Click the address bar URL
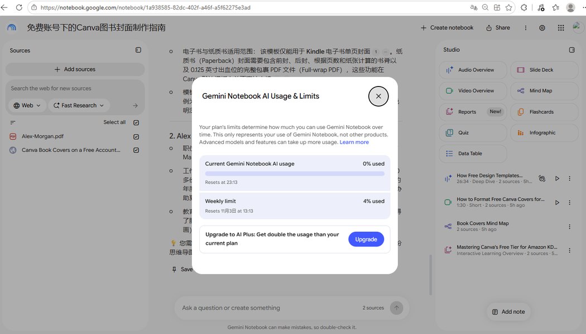The height and width of the screenshot is (334, 586). pos(145,7)
